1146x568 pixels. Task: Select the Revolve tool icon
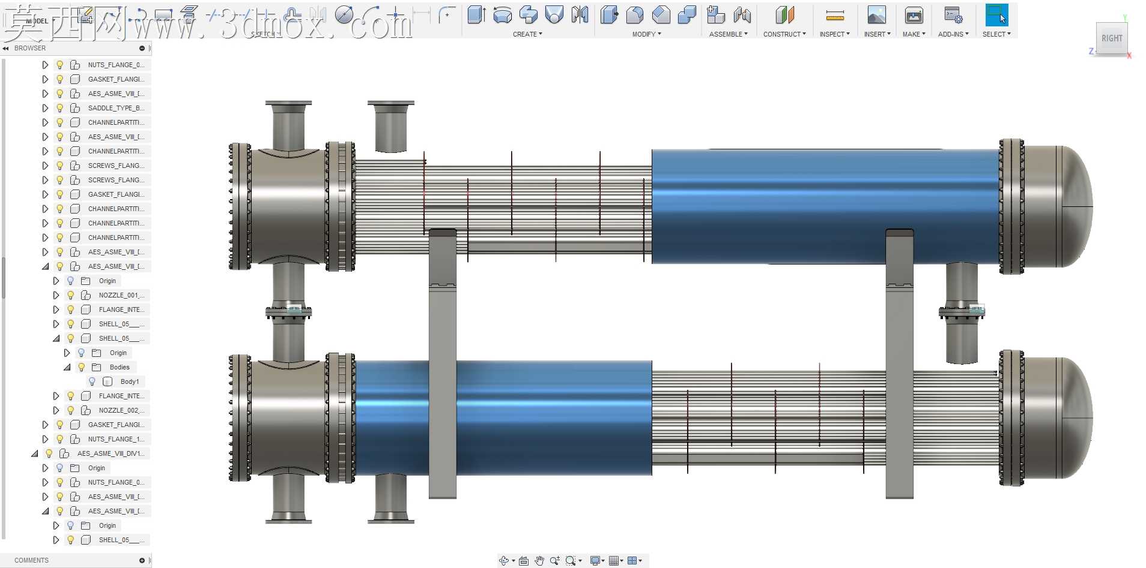click(502, 15)
